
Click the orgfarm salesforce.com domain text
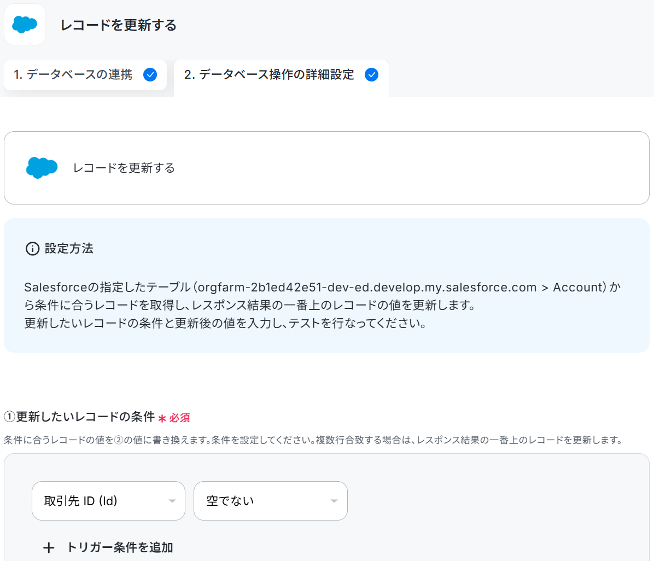pos(367,287)
